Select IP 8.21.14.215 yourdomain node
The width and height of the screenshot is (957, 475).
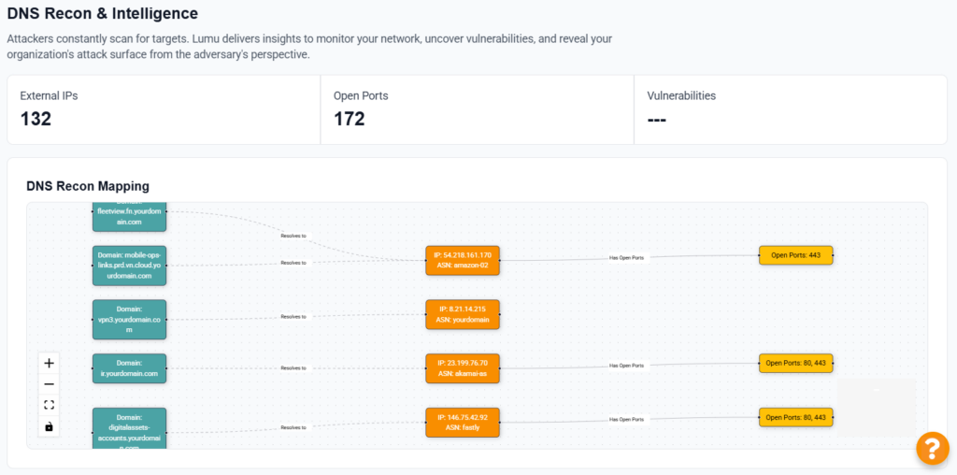pyautogui.click(x=463, y=314)
